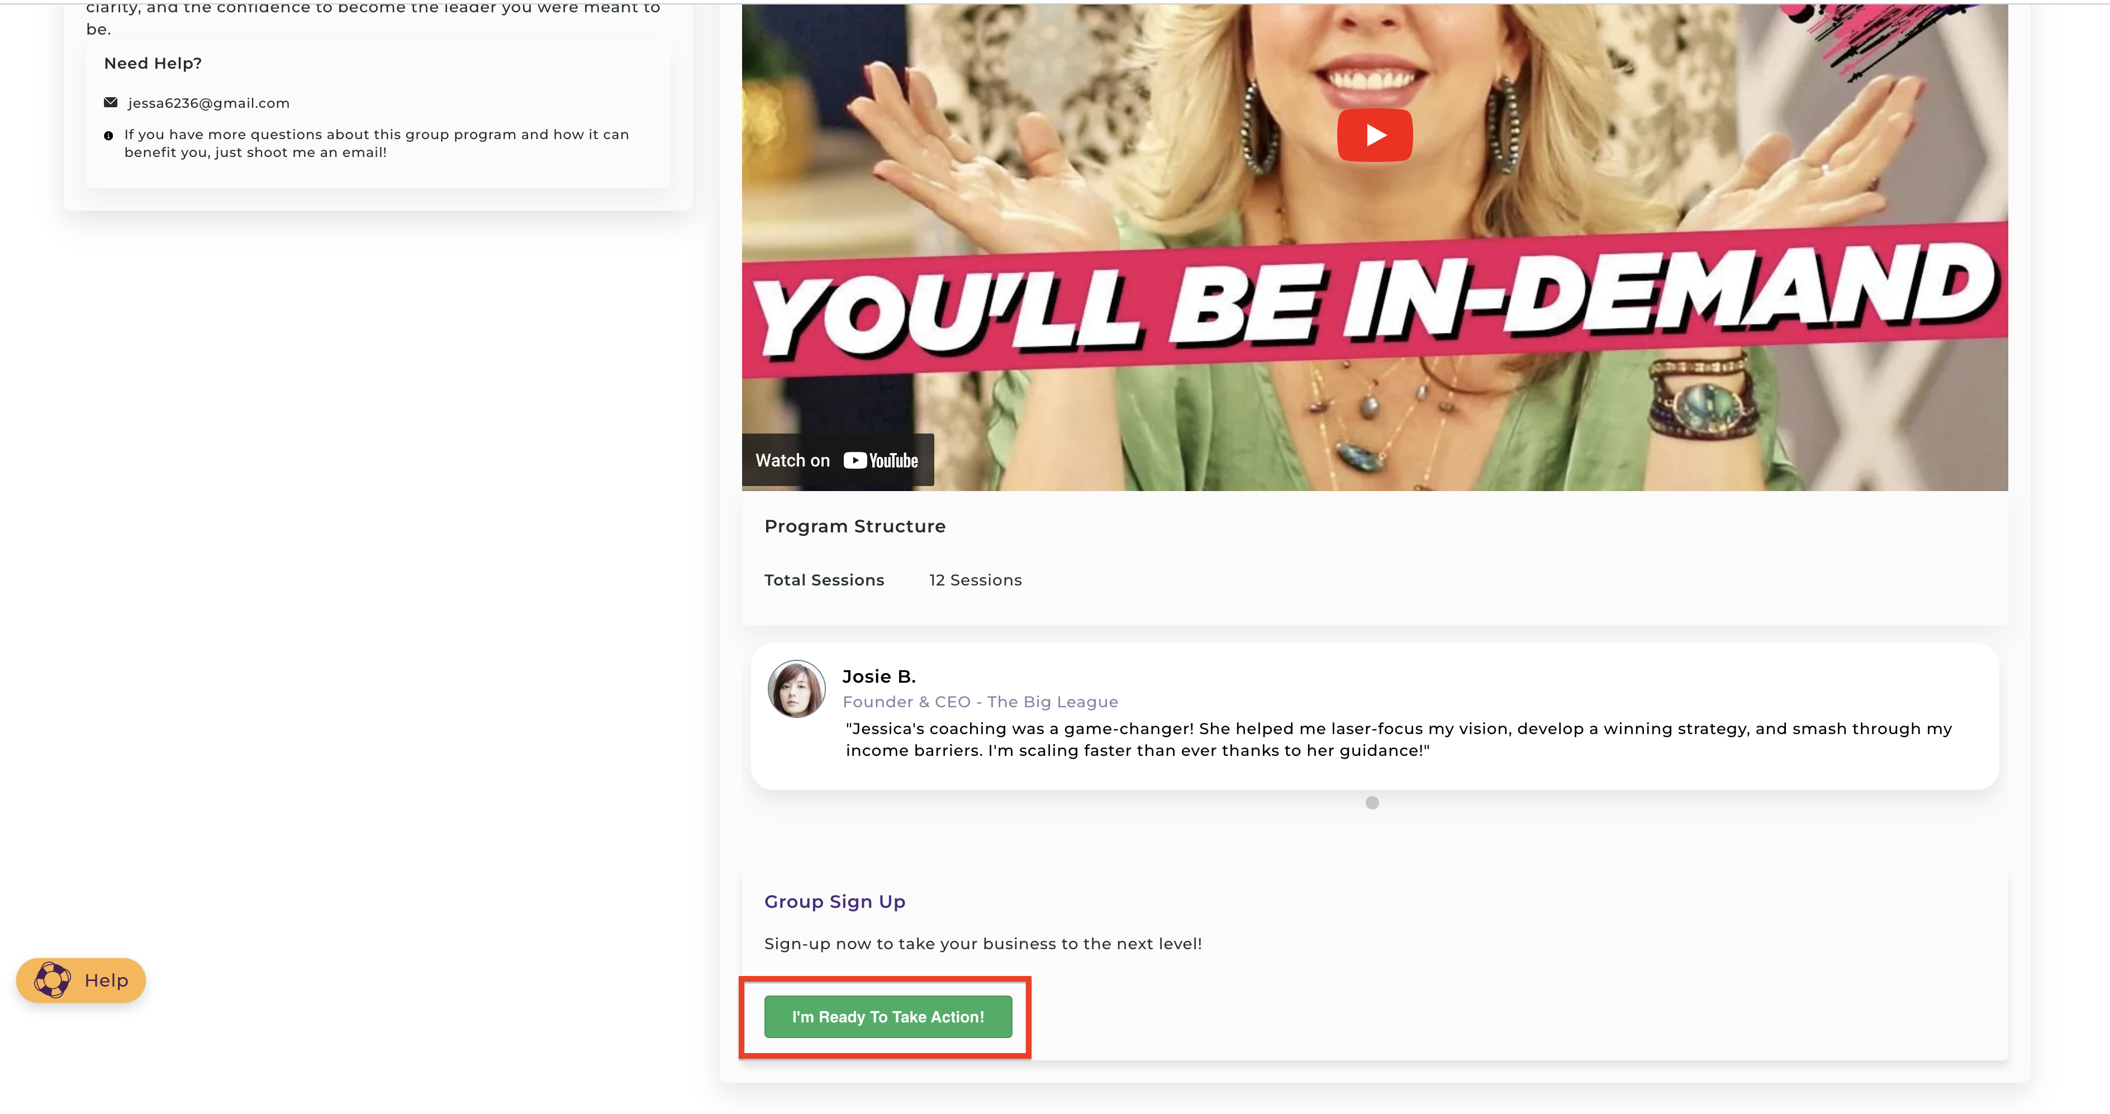Click the Josie B. name text
The height and width of the screenshot is (1114, 2110).
coord(879,677)
